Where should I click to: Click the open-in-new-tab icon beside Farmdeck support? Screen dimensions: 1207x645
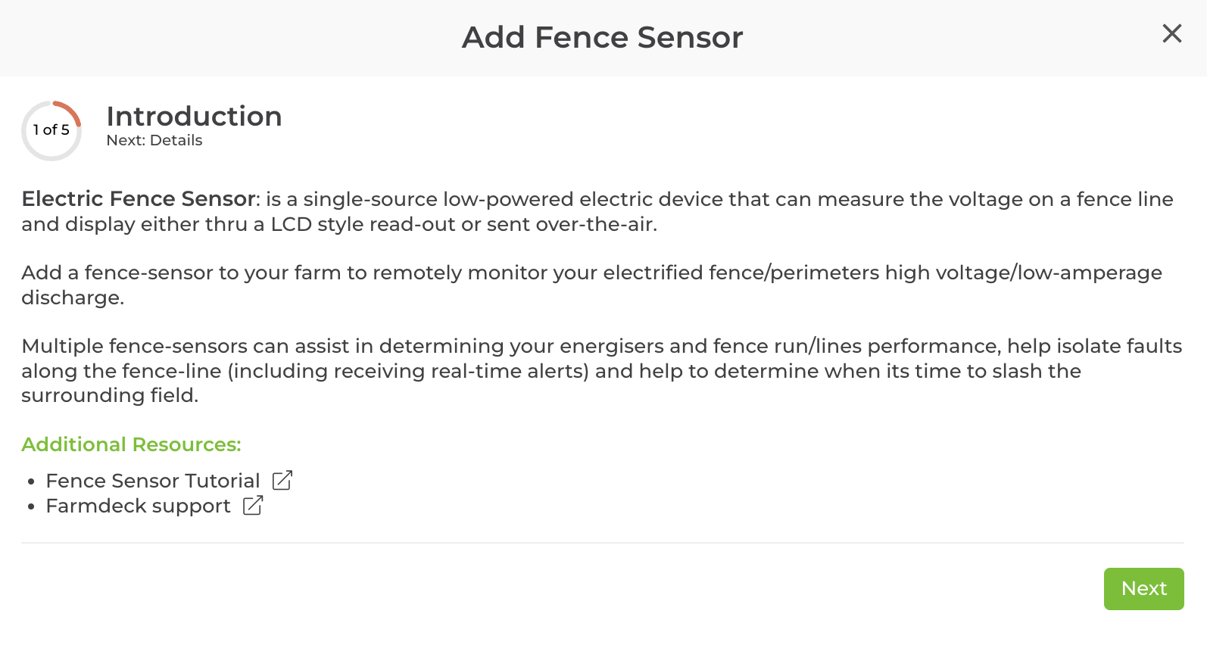[x=253, y=506]
